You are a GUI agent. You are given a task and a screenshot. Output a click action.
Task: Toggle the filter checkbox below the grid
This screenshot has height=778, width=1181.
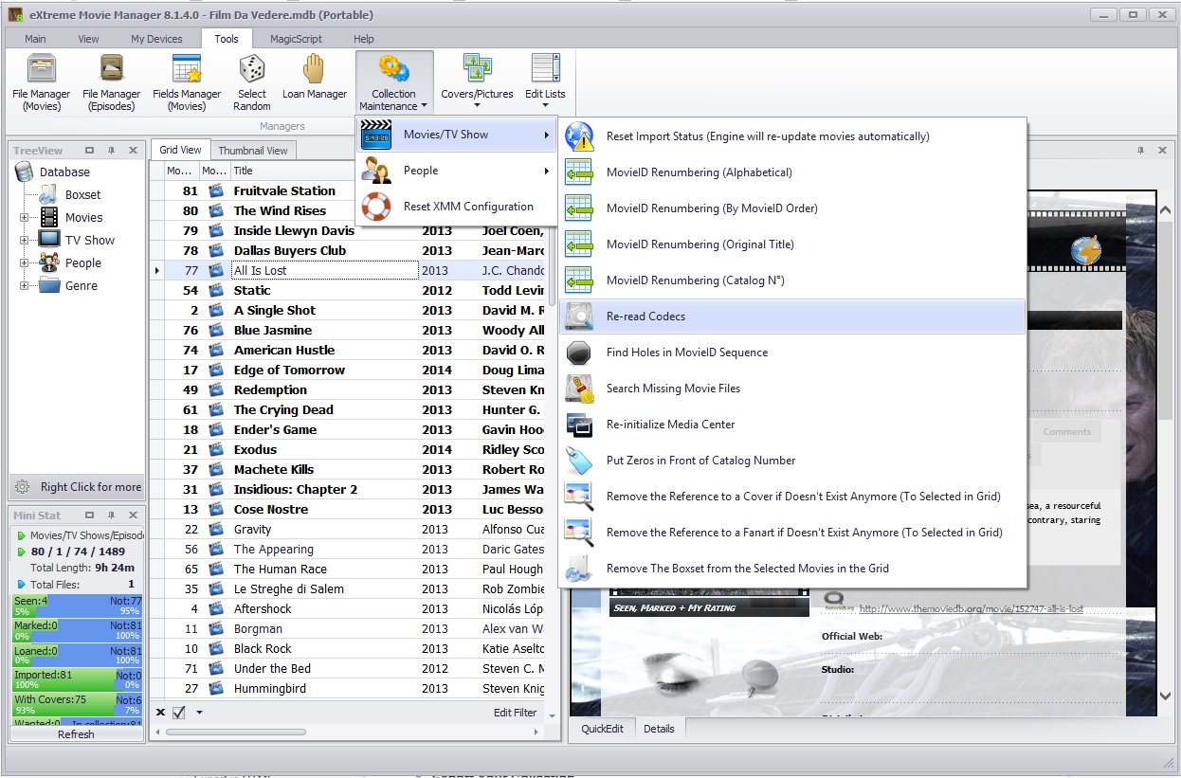coord(179,713)
